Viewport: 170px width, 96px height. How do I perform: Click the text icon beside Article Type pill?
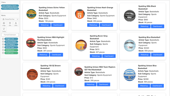pyautogui.click(x=3, y=47)
